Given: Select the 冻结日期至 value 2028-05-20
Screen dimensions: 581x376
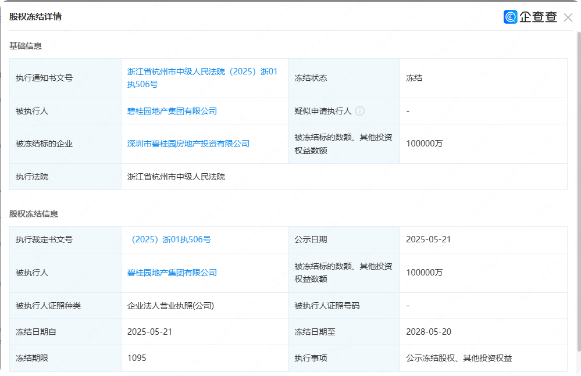Looking at the screenshot, I should click(429, 332).
